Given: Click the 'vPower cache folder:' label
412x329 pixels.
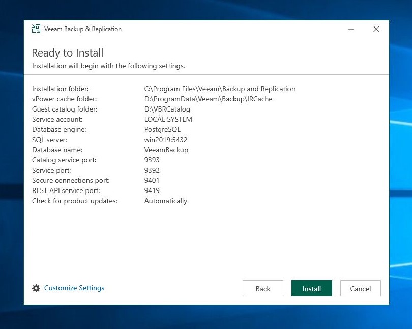Looking at the screenshot, I should coord(65,99).
